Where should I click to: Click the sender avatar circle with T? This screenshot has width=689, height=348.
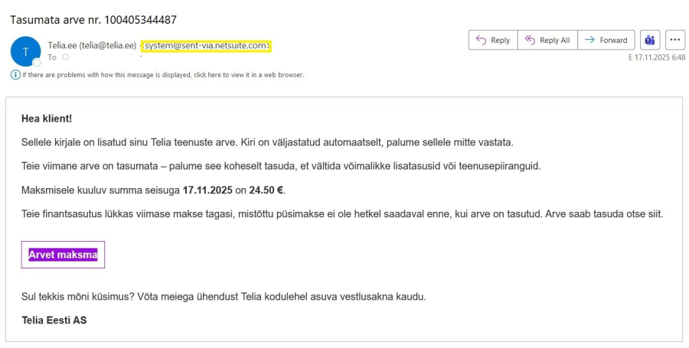pyautogui.click(x=25, y=51)
